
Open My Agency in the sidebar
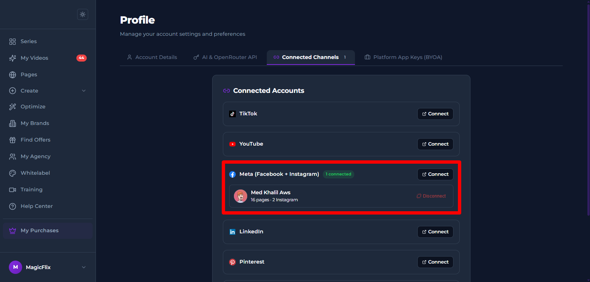pyautogui.click(x=48, y=157)
